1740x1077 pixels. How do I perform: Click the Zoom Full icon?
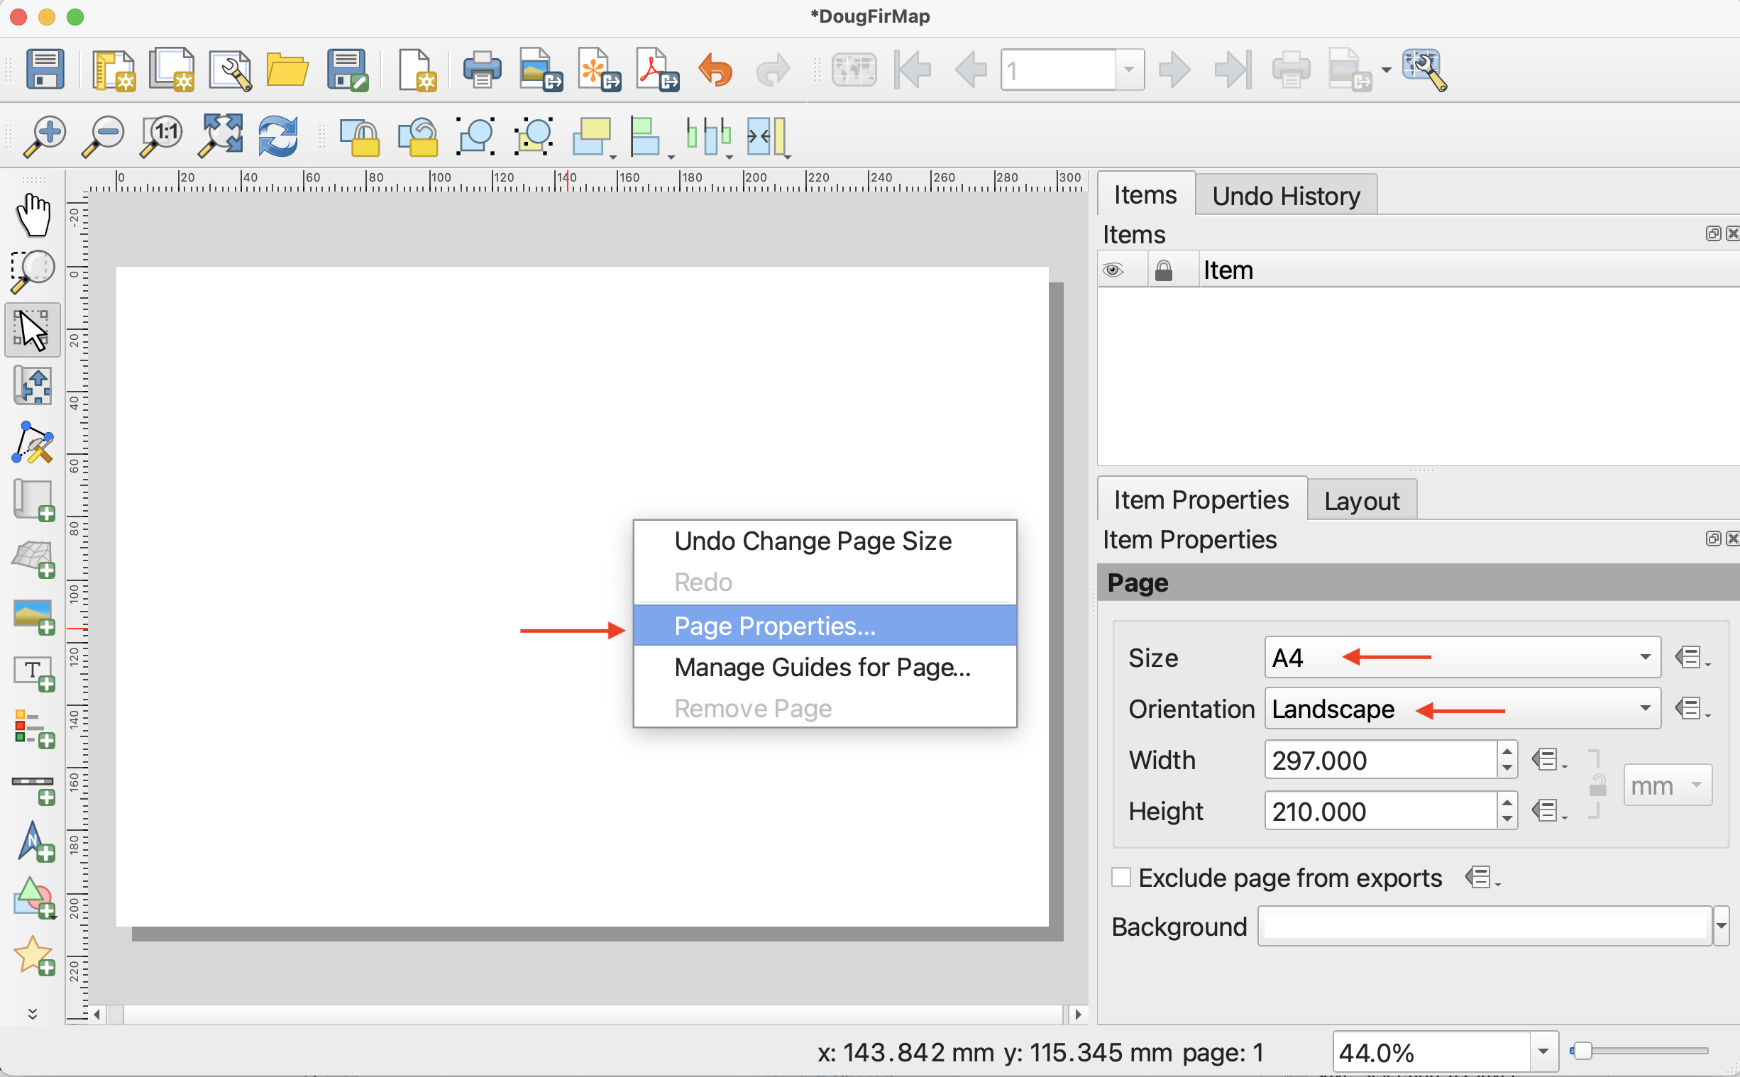coord(220,135)
